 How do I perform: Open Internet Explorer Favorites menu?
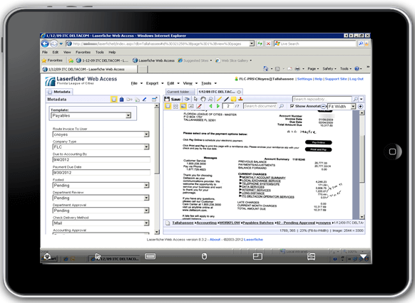(83, 52)
